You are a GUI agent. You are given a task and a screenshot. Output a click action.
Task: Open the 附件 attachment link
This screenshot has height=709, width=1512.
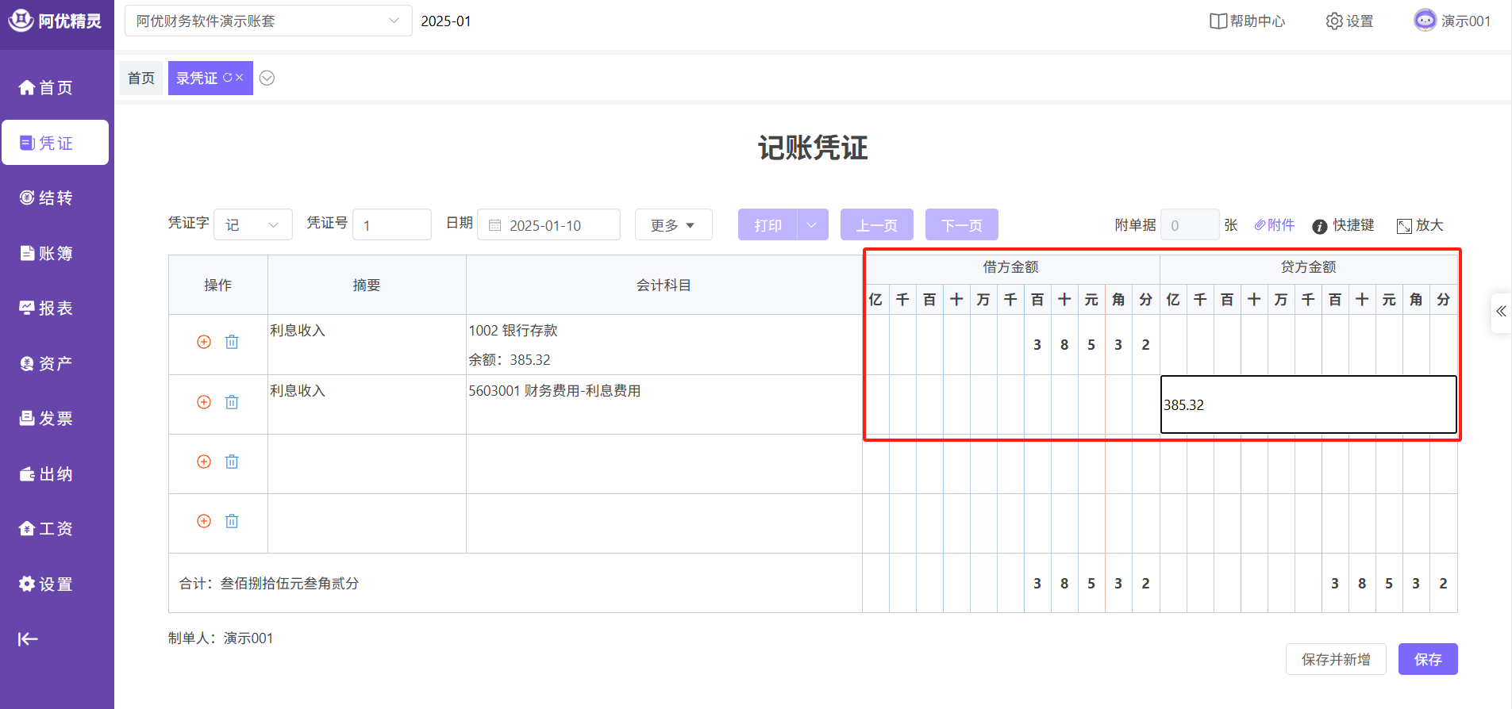(x=1275, y=225)
